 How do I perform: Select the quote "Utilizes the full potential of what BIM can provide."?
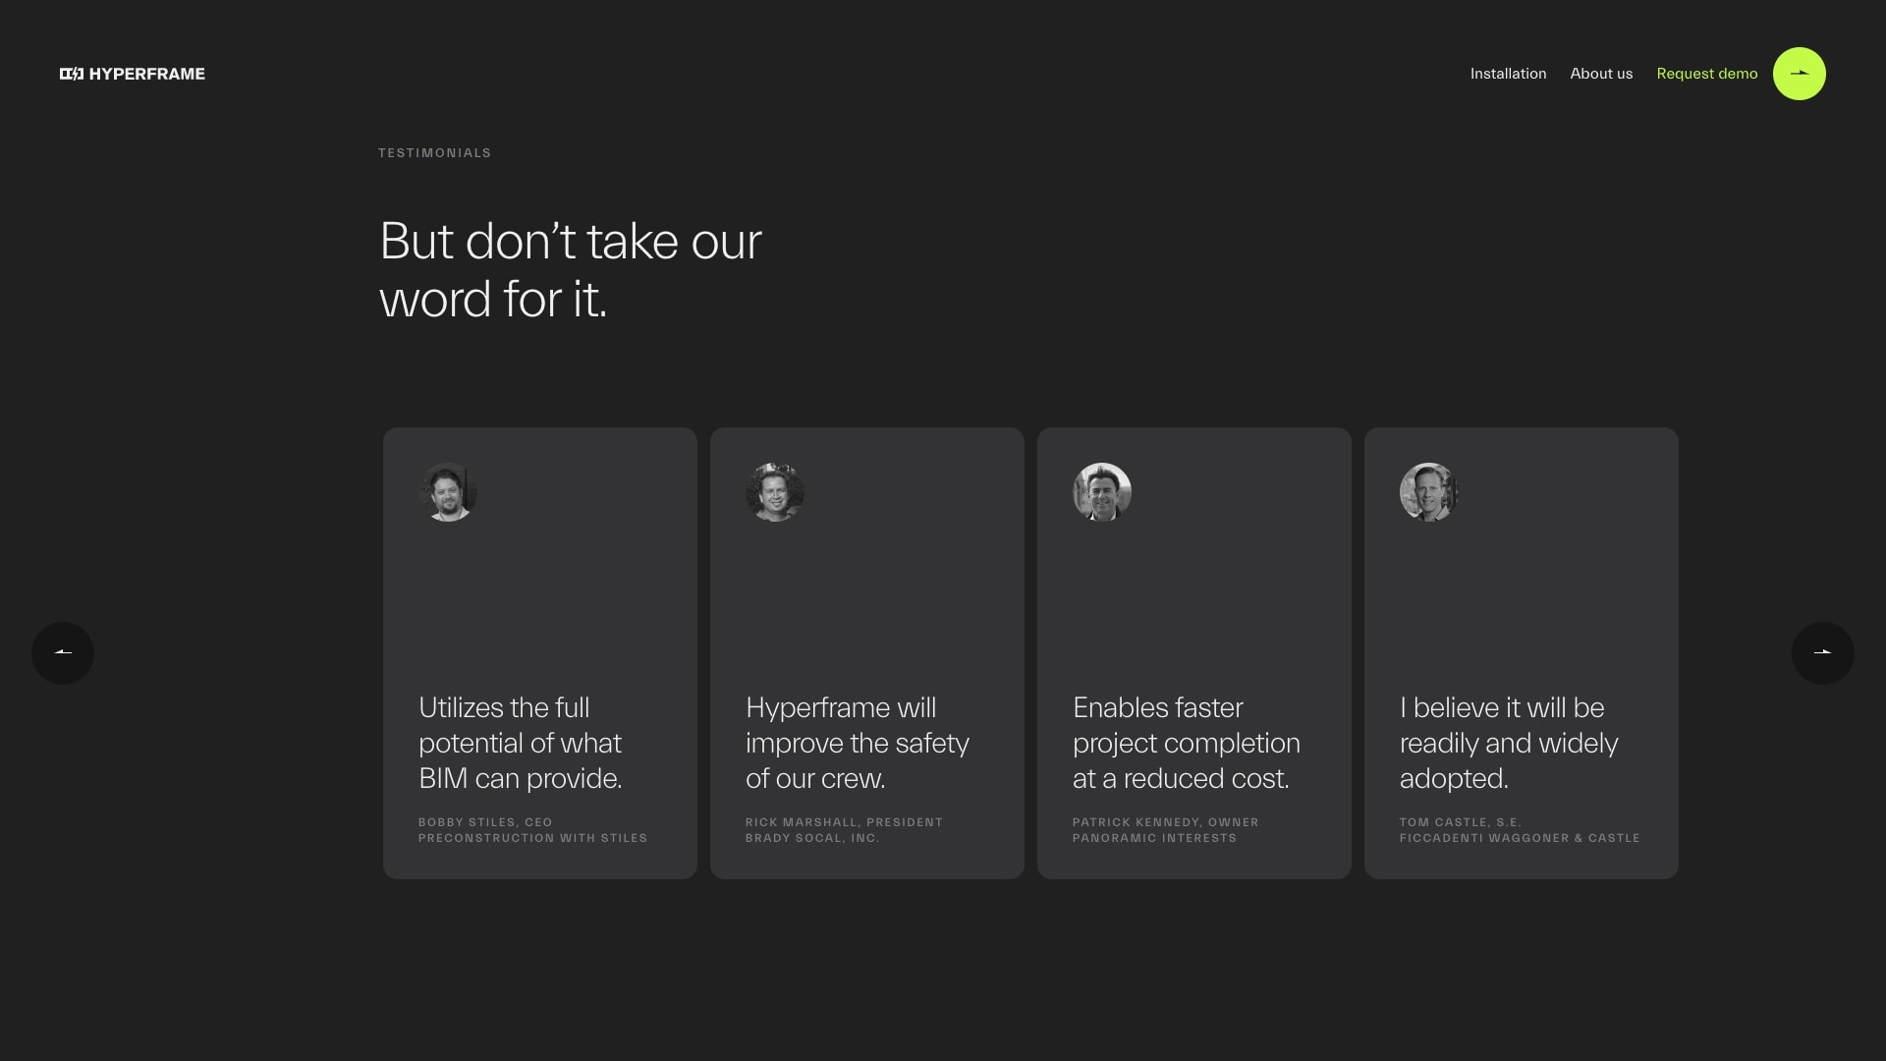click(x=521, y=743)
